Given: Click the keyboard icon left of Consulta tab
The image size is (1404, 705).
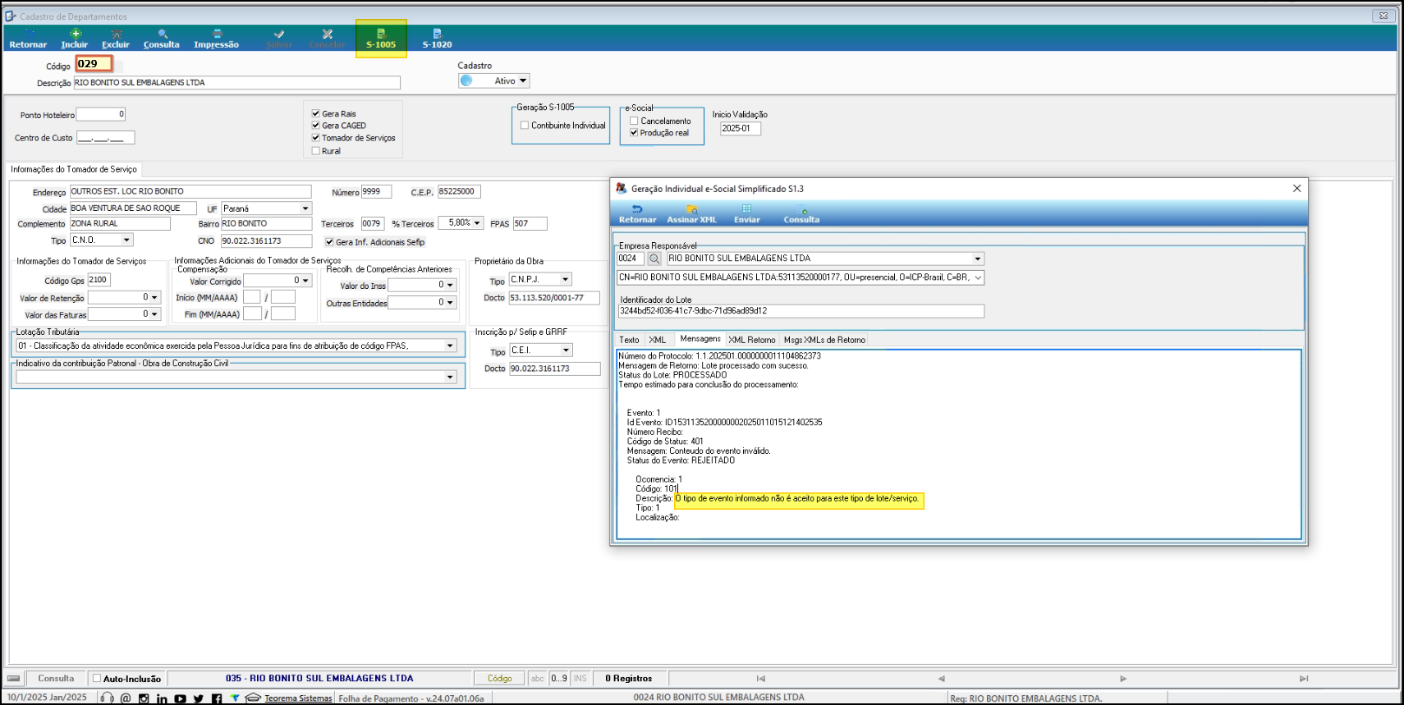Looking at the screenshot, I should click(13, 679).
